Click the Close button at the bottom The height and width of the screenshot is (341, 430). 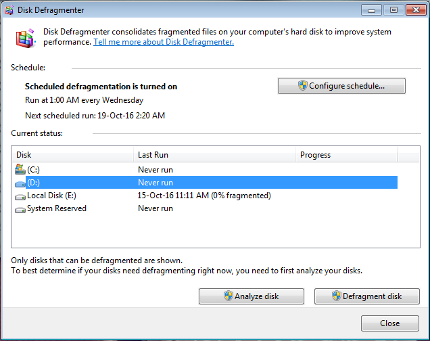[x=389, y=323]
